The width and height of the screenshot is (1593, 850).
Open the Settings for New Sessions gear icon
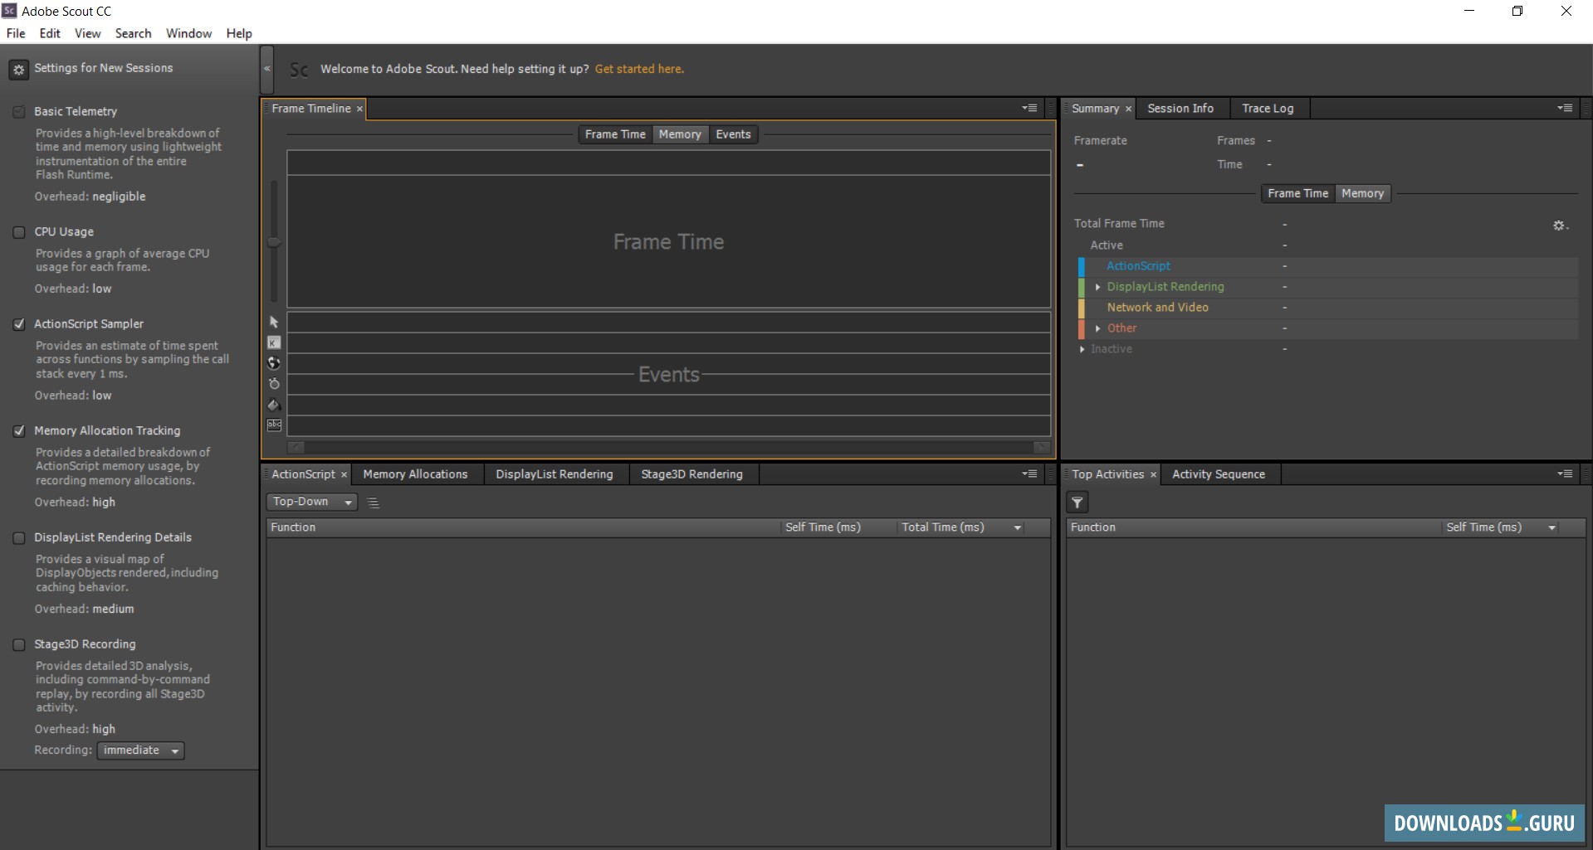pyautogui.click(x=18, y=70)
